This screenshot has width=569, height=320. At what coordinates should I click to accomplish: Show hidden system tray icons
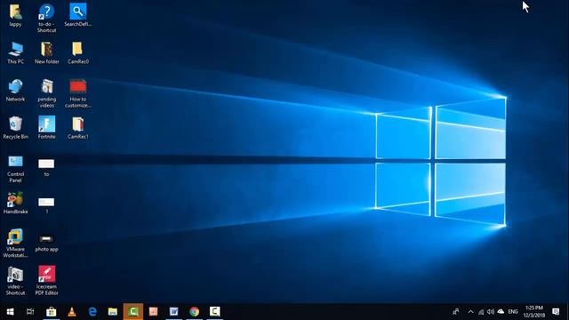click(x=470, y=312)
